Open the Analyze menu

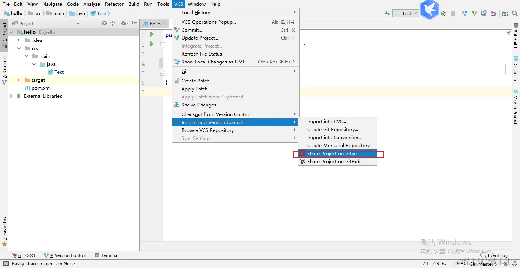pyautogui.click(x=92, y=4)
